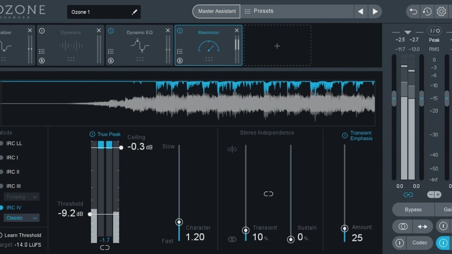
Task: Click the -9.2 dB threshold value
Action: 70,213
